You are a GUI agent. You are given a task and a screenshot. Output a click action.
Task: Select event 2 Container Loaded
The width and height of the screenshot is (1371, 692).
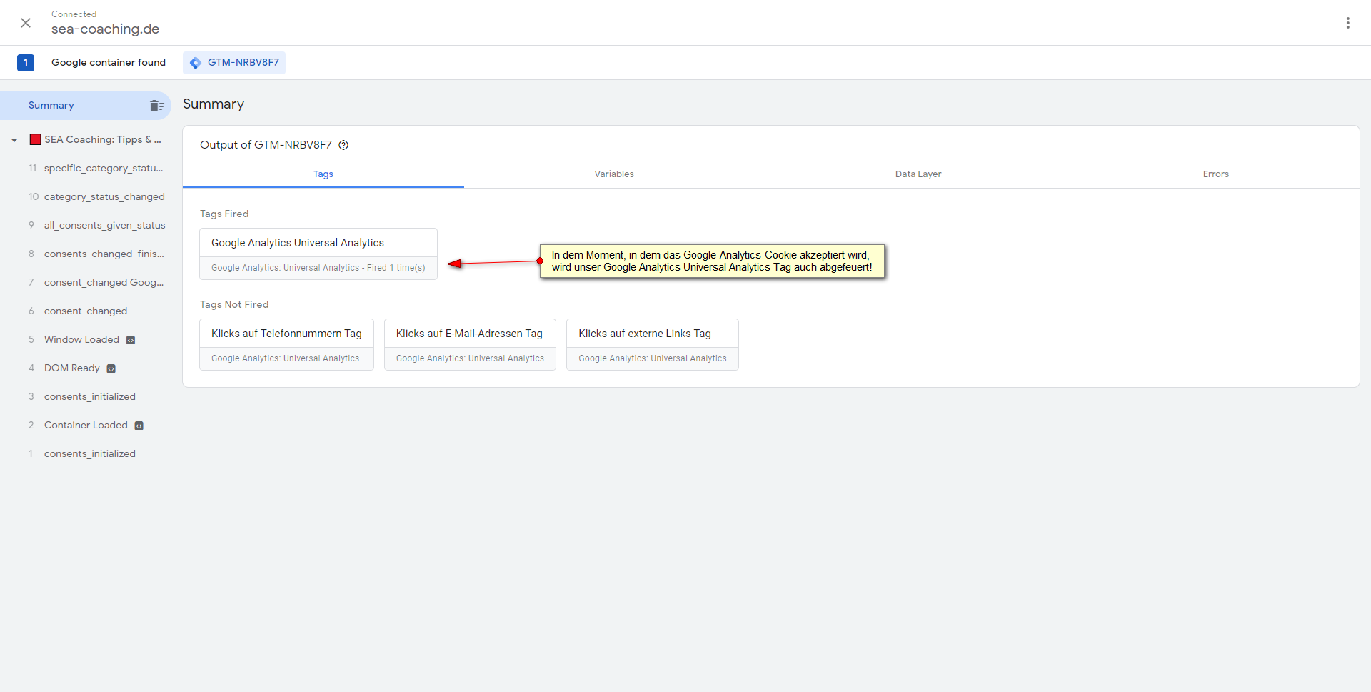[86, 426]
